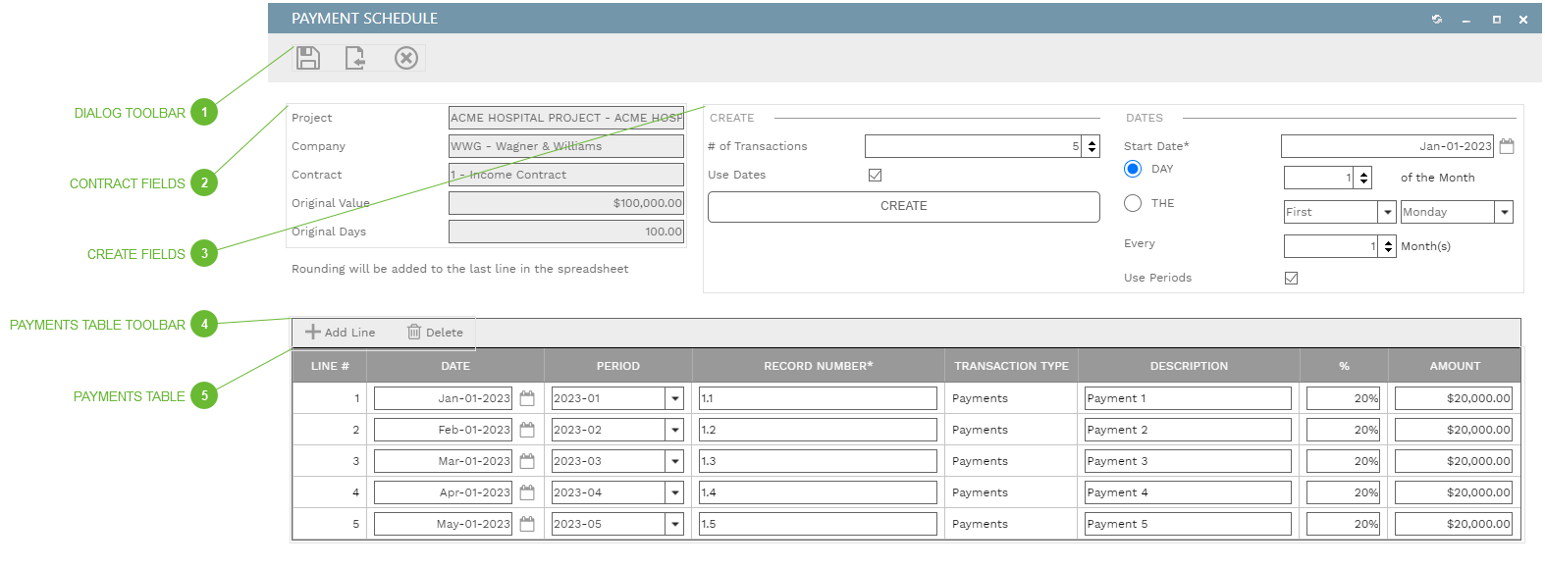Click the # of Transactions spinner arrows
1545x568 pixels.
[1092, 146]
